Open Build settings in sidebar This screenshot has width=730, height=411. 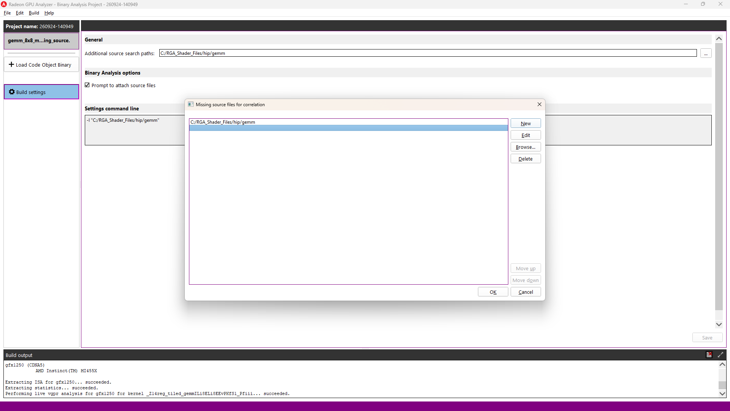pyautogui.click(x=41, y=92)
